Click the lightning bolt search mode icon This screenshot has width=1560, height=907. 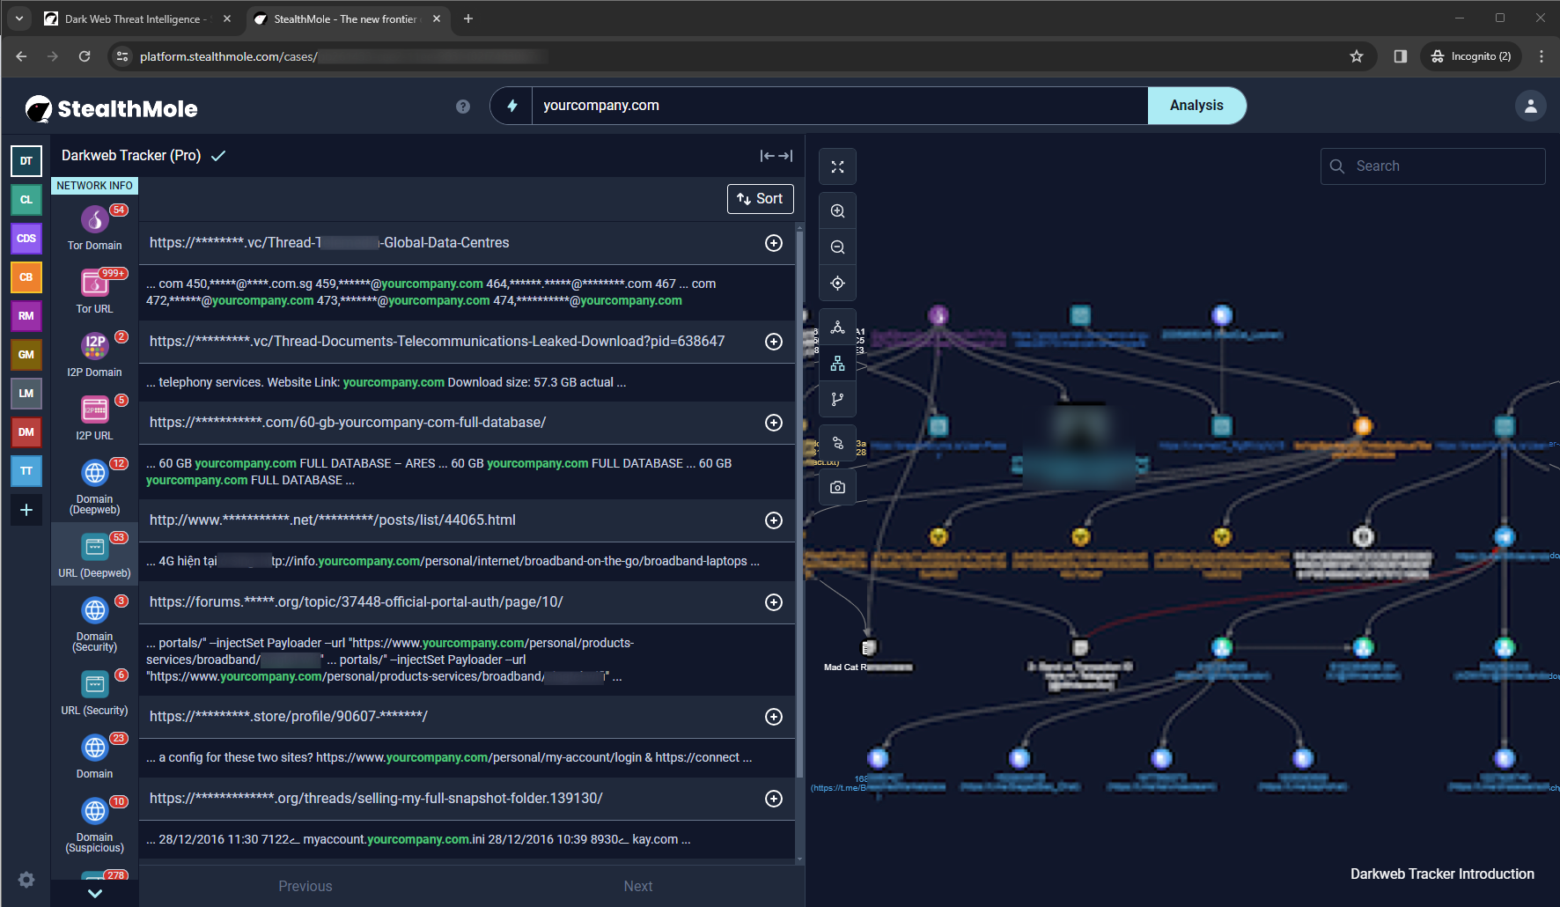(x=512, y=106)
